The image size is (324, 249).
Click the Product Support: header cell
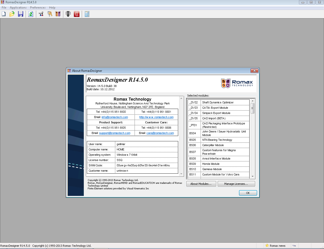(111, 122)
